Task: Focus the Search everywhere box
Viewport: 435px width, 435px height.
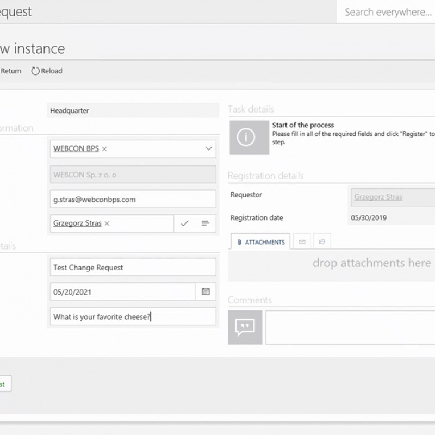Action: click(x=387, y=12)
